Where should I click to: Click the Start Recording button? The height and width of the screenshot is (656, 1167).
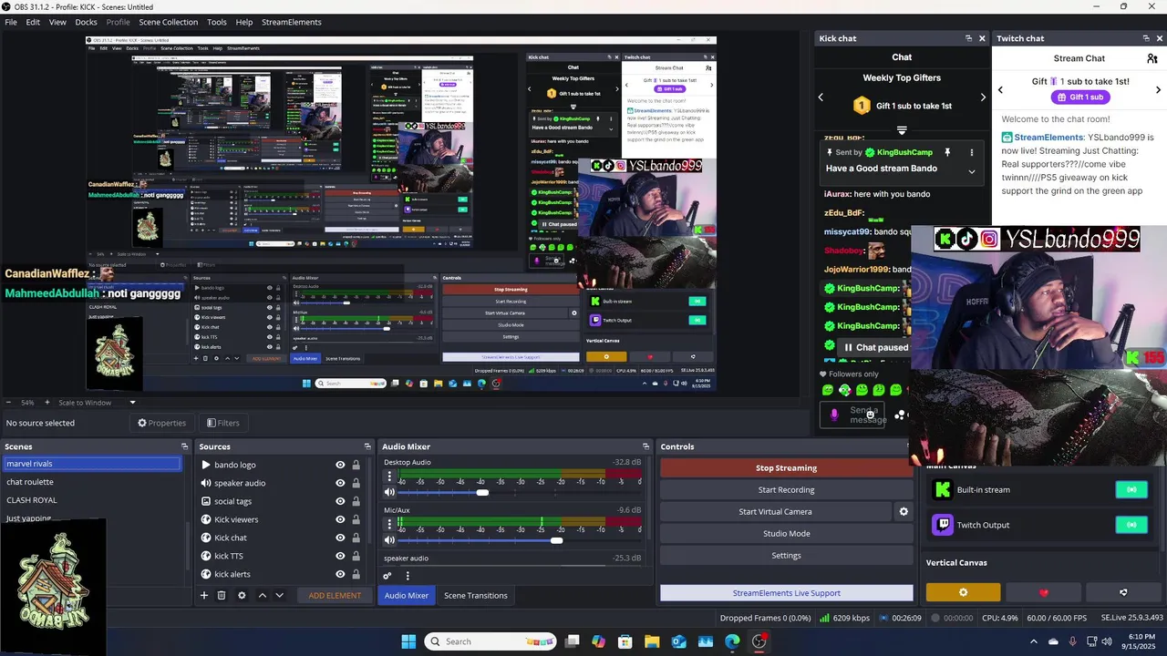(x=786, y=489)
